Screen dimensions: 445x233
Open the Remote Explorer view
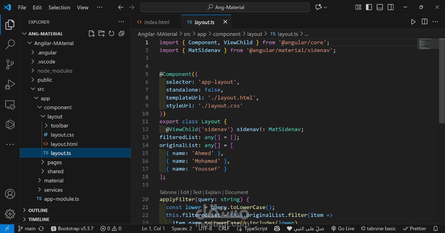[10, 104]
